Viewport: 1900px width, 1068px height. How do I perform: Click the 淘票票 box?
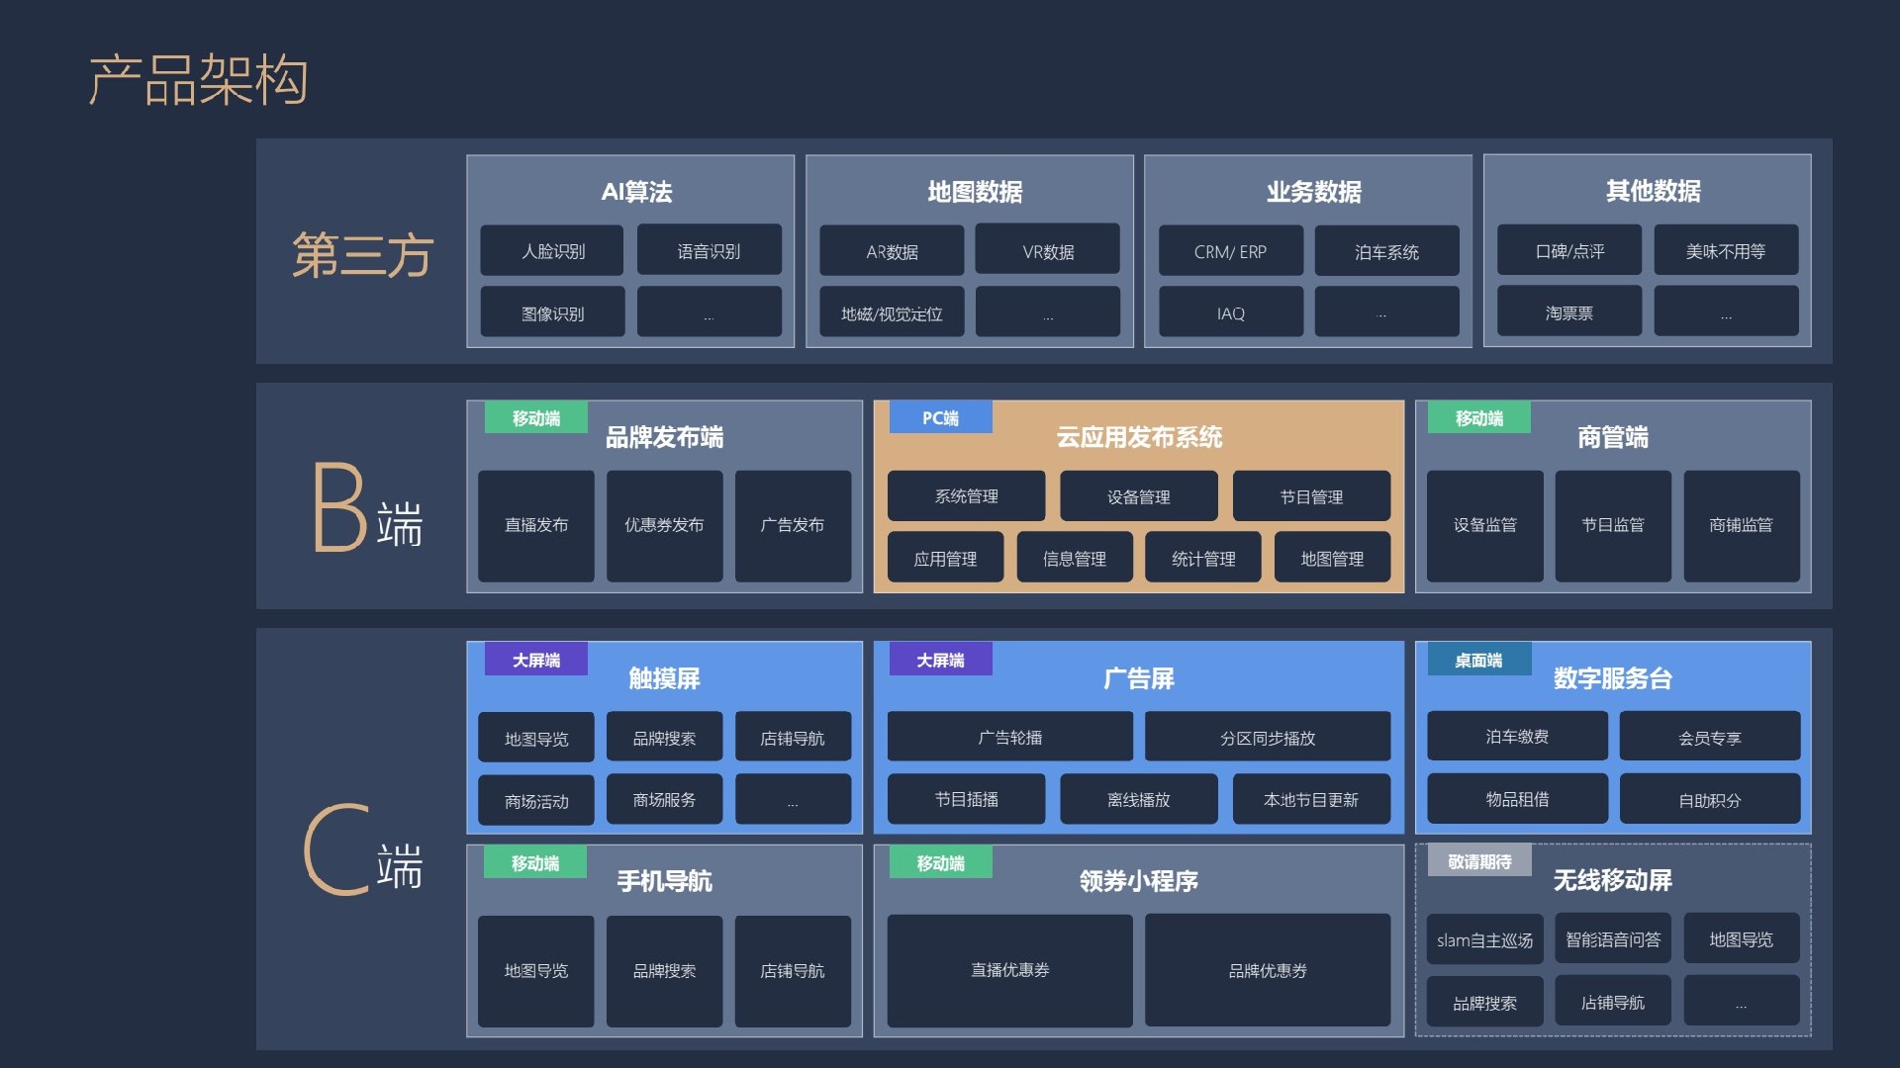click(1569, 312)
